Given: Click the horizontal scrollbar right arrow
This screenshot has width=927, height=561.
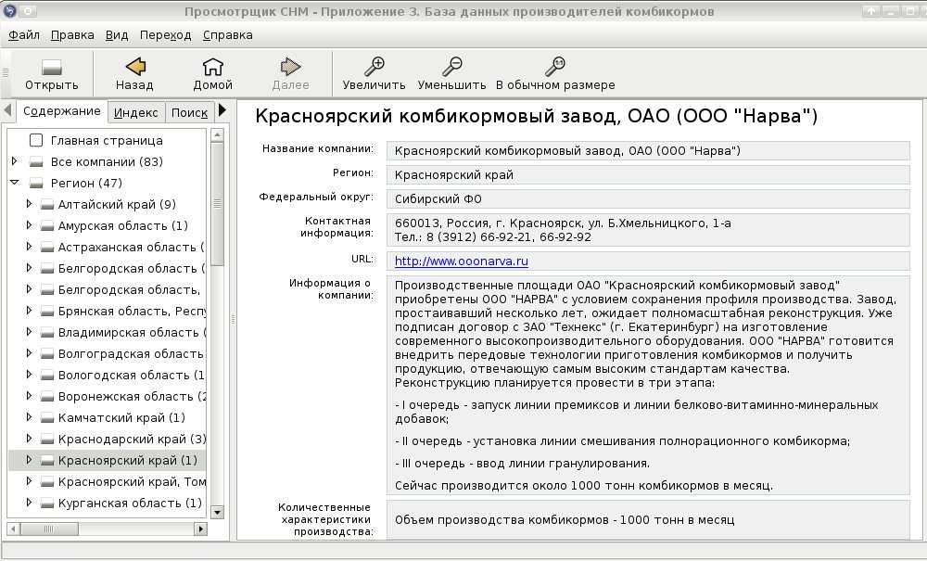Looking at the screenshot, I should tap(201, 529).
